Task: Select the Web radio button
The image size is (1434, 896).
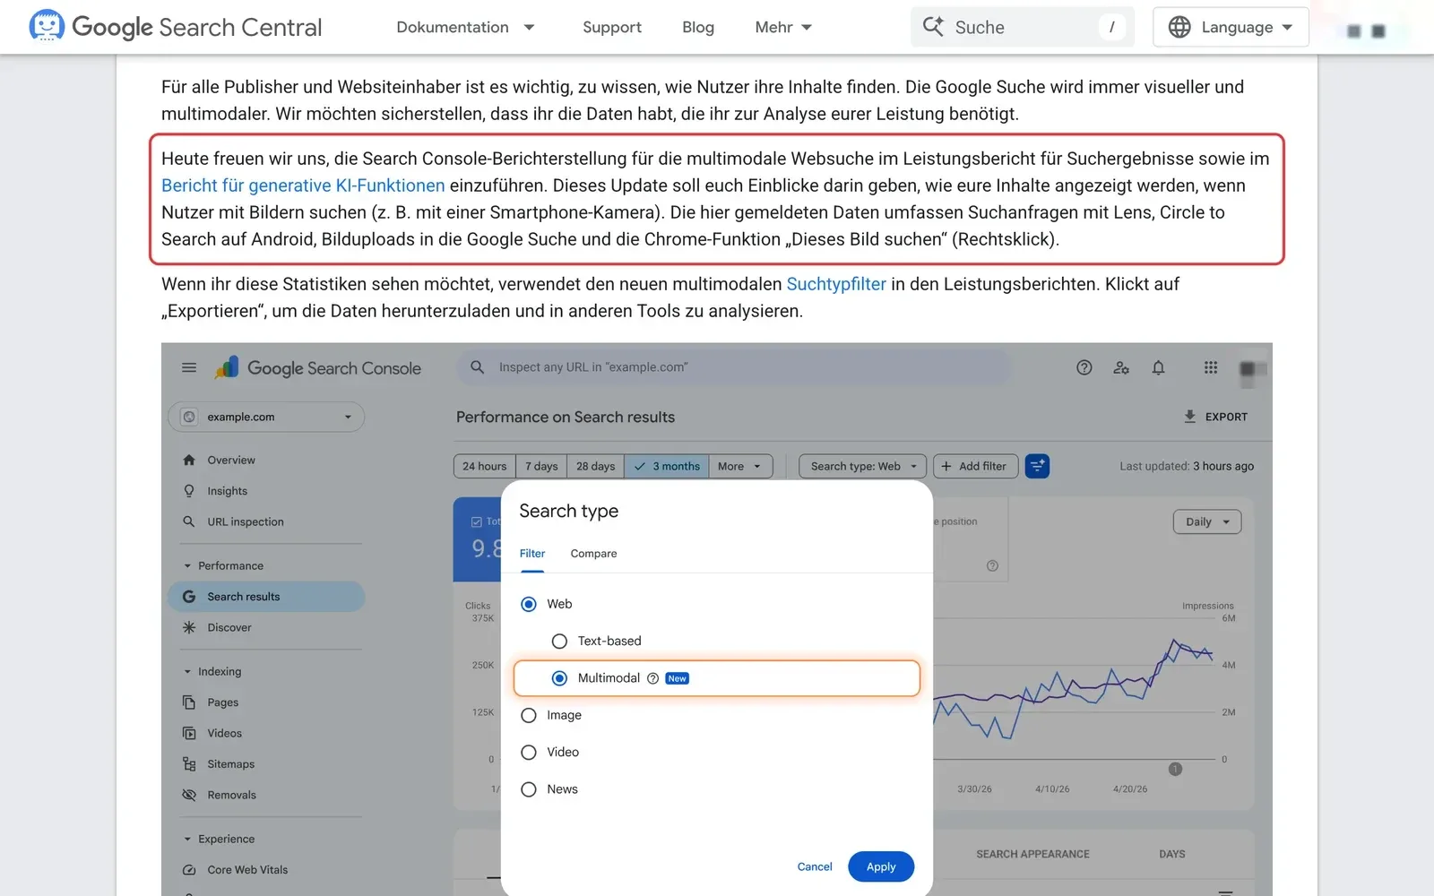Action: (529, 604)
